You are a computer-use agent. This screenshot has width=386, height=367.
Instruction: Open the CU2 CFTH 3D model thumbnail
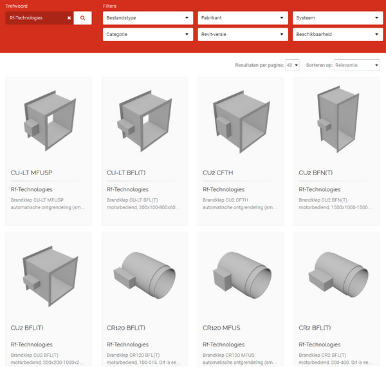coord(241,122)
